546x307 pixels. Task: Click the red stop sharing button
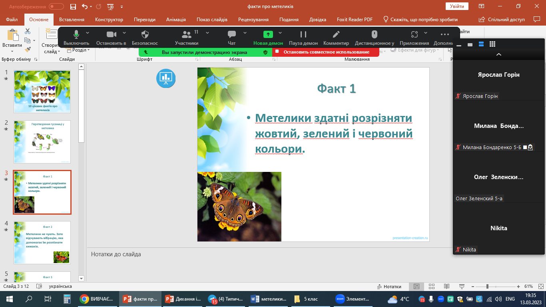pos(326,52)
